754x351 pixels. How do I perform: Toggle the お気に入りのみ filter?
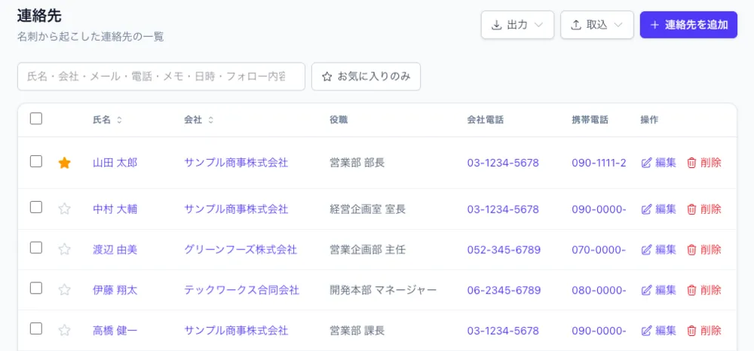pos(366,76)
